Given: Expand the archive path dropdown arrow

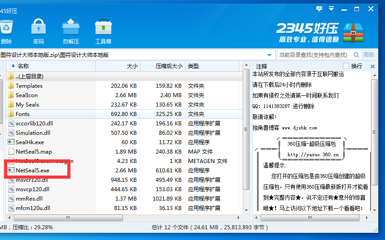Looking at the screenshot, I should coord(269,55).
